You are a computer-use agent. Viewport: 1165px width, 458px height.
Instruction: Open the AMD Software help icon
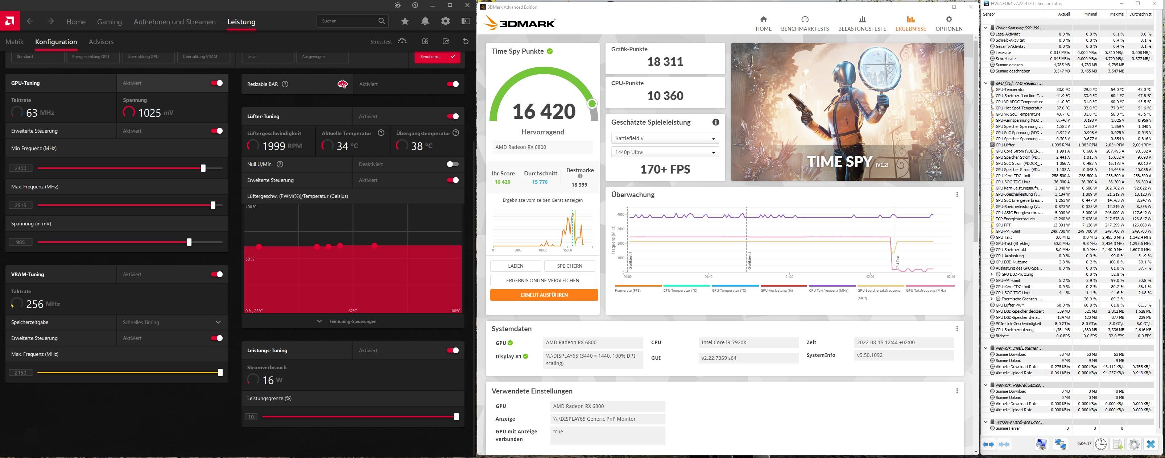[415, 5]
